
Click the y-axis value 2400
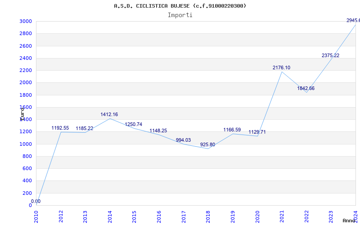pos(26,58)
